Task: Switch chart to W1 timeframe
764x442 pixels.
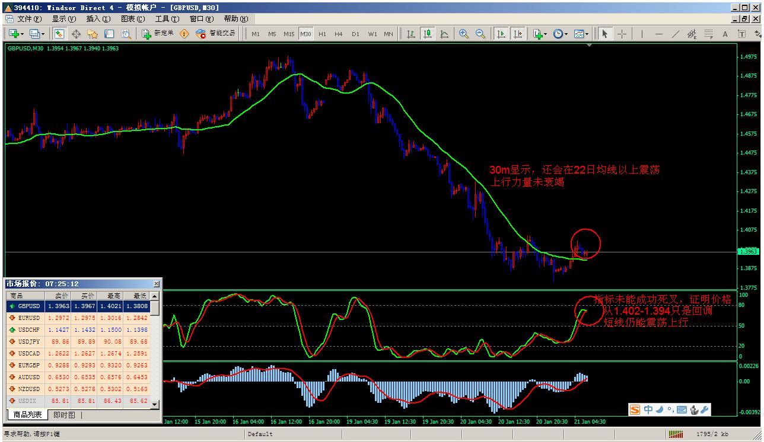Action: (372, 34)
